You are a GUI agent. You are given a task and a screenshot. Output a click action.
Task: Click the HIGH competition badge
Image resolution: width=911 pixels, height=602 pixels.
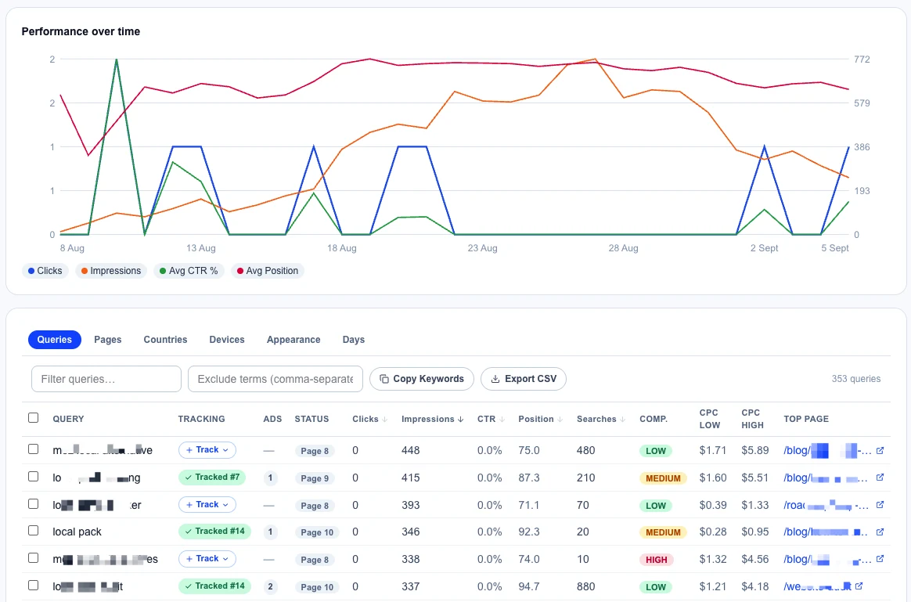pyautogui.click(x=657, y=560)
